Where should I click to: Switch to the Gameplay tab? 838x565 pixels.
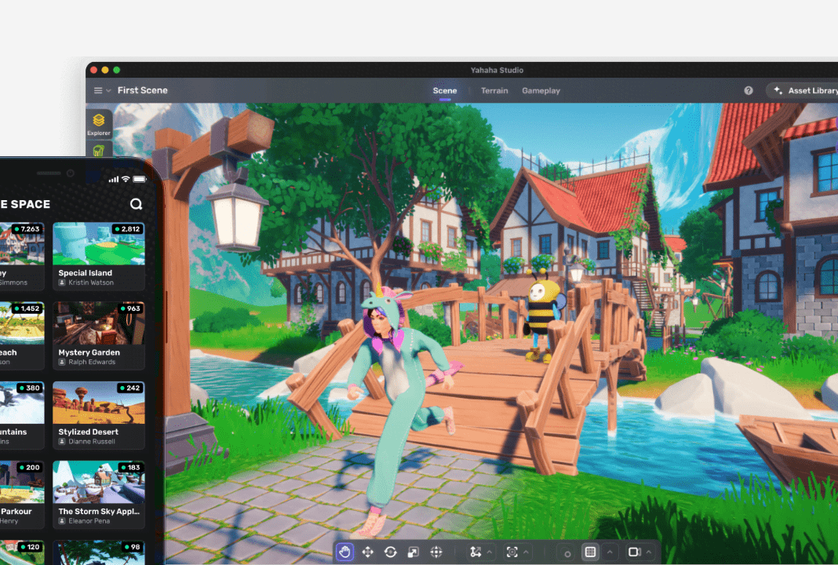click(541, 90)
